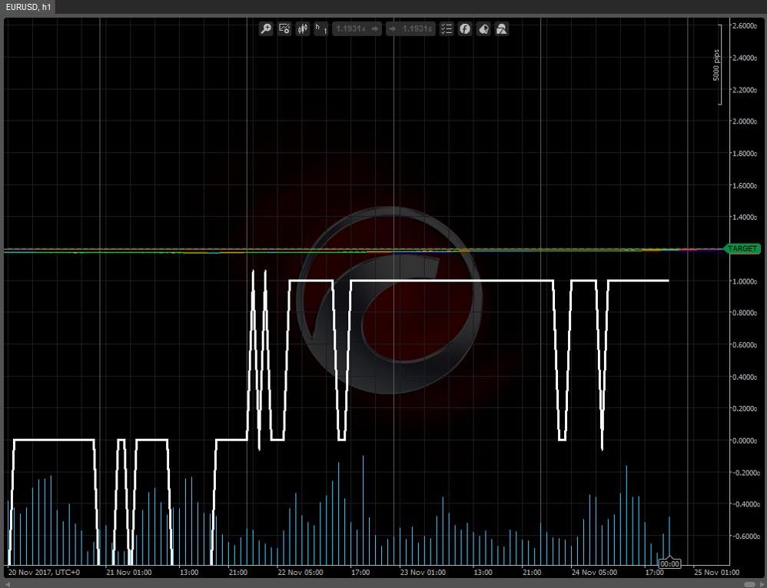
Task: Share the chart via Facebook icon
Action: click(x=465, y=29)
